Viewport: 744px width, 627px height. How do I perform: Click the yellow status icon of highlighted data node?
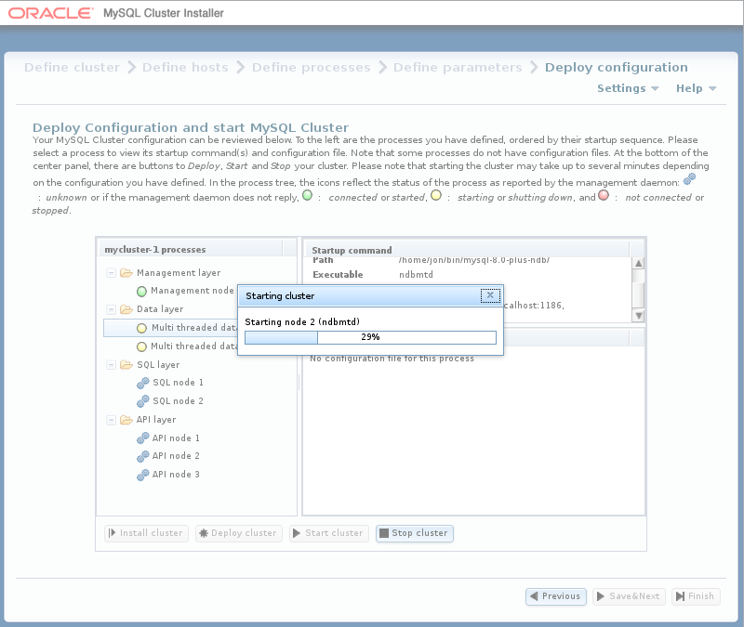tap(142, 328)
